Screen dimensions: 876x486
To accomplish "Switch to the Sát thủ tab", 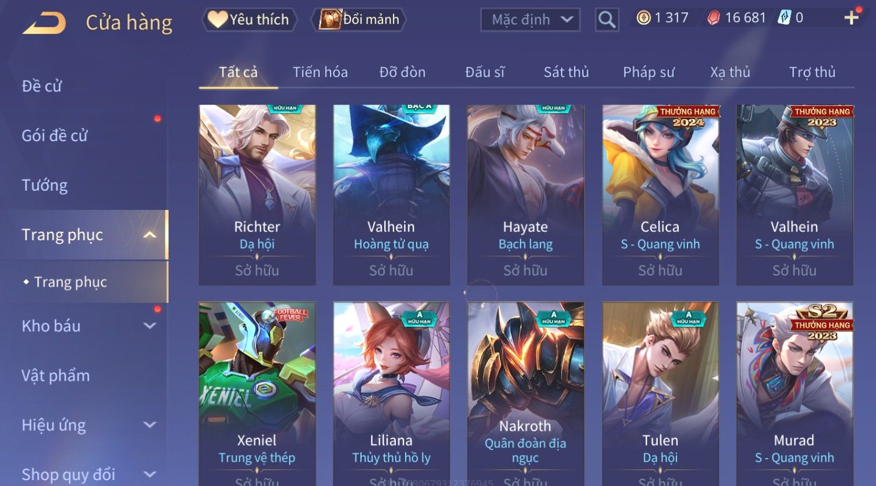I will pos(566,72).
